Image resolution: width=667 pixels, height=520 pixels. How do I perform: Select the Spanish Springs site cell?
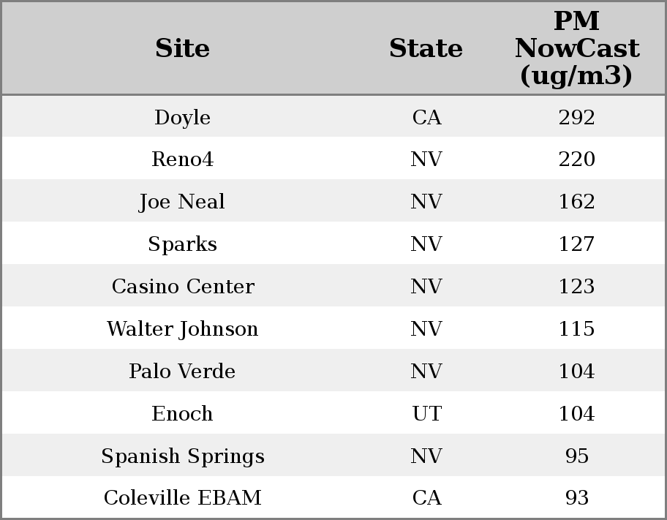(x=182, y=456)
